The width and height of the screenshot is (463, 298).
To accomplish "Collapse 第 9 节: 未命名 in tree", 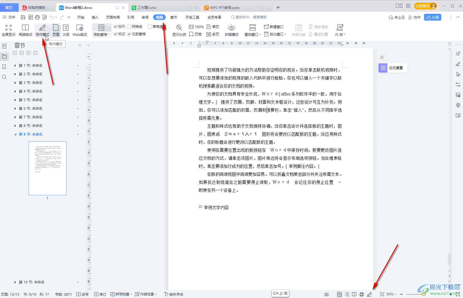I will coord(15,134).
